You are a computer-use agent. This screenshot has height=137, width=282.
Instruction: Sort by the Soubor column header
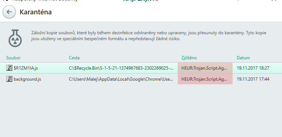tap(14, 58)
